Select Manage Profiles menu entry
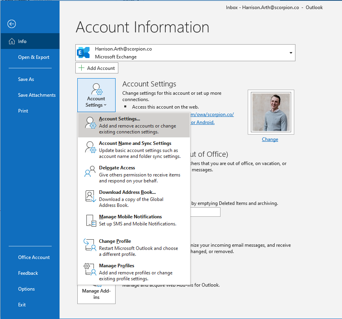 134,272
